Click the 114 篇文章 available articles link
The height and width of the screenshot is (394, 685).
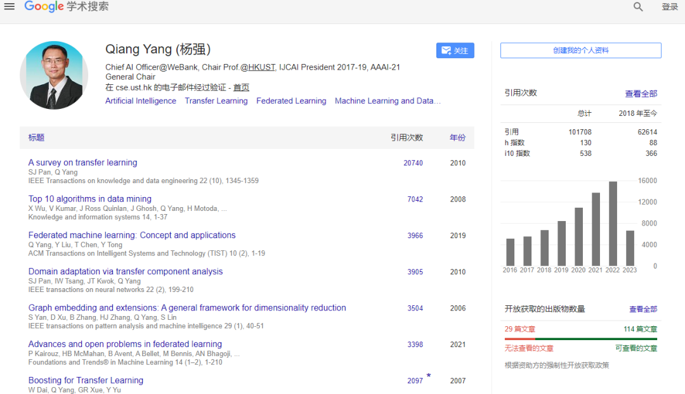pyautogui.click(x=641, y=329)
